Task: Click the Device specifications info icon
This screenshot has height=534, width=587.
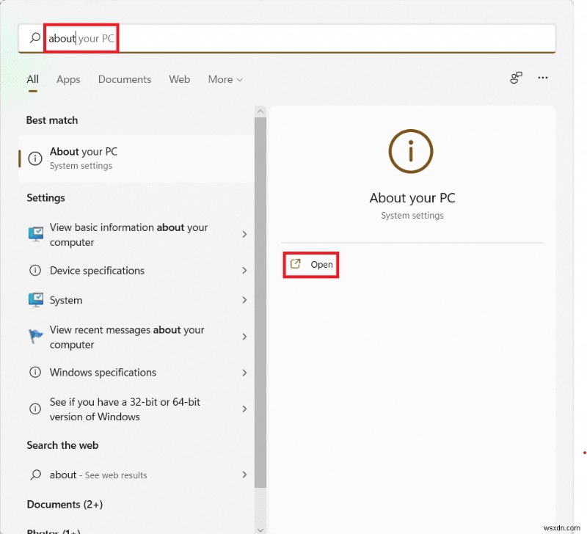Action: 35,271
